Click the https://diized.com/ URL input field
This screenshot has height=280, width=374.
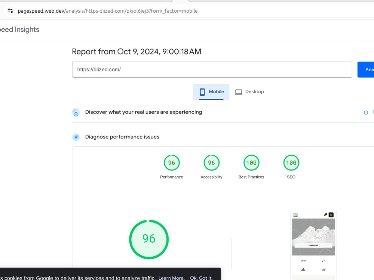212,69
